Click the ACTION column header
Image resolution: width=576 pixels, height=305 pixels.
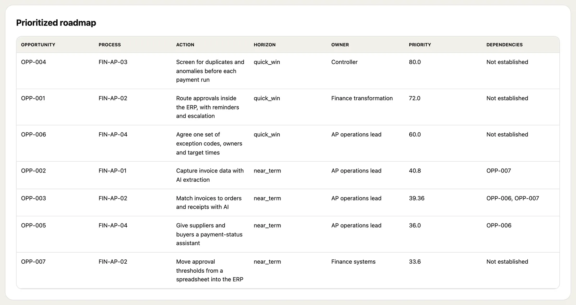coord(185,45)
